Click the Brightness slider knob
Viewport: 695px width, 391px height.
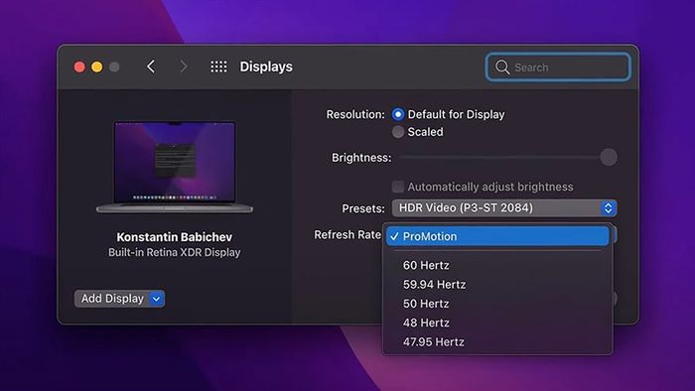pyautogui.click(x=609, y=157)
